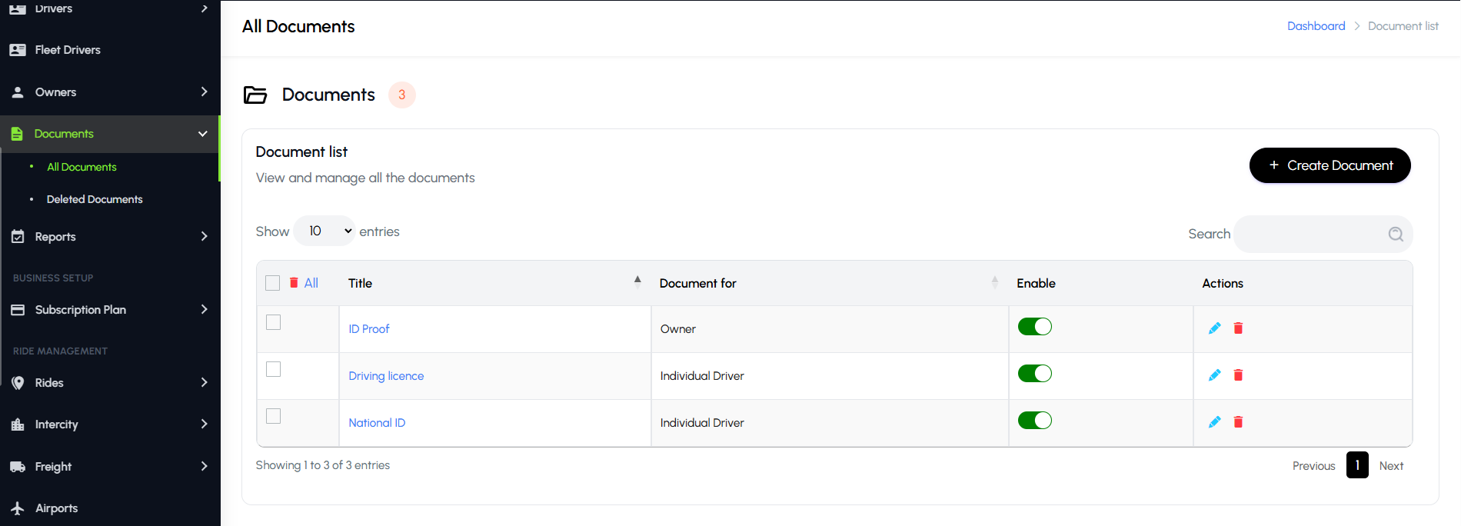Open the Show entries count dropdown

[324, 231]
